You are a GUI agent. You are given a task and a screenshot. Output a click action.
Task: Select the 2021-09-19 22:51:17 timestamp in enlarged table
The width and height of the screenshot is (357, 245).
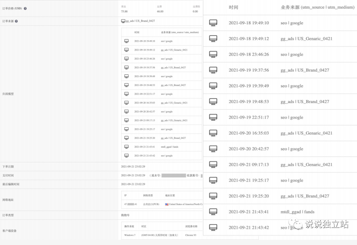click(248, 117)
